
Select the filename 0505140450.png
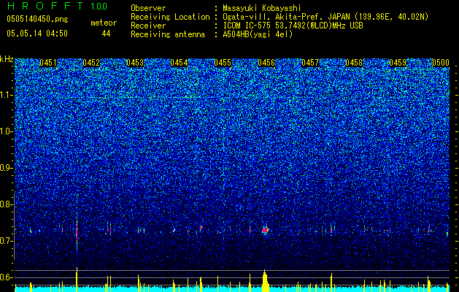click(x=37, y=19)
